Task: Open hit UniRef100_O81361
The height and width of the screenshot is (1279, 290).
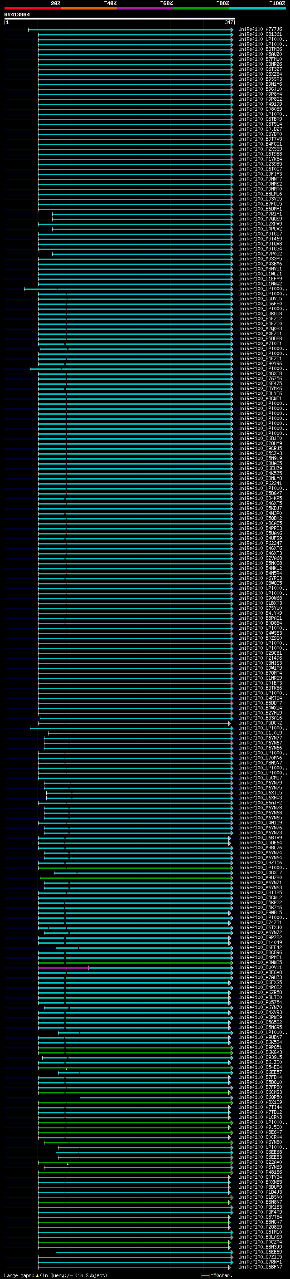Action: [x=260, y=35]
